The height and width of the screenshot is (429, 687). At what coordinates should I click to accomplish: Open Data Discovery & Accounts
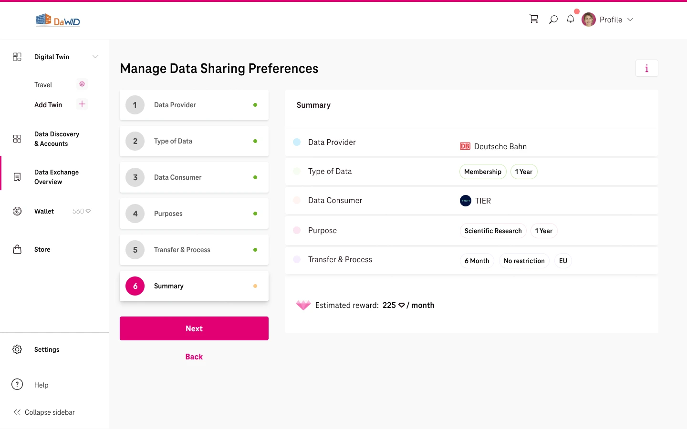coord(56,139)
